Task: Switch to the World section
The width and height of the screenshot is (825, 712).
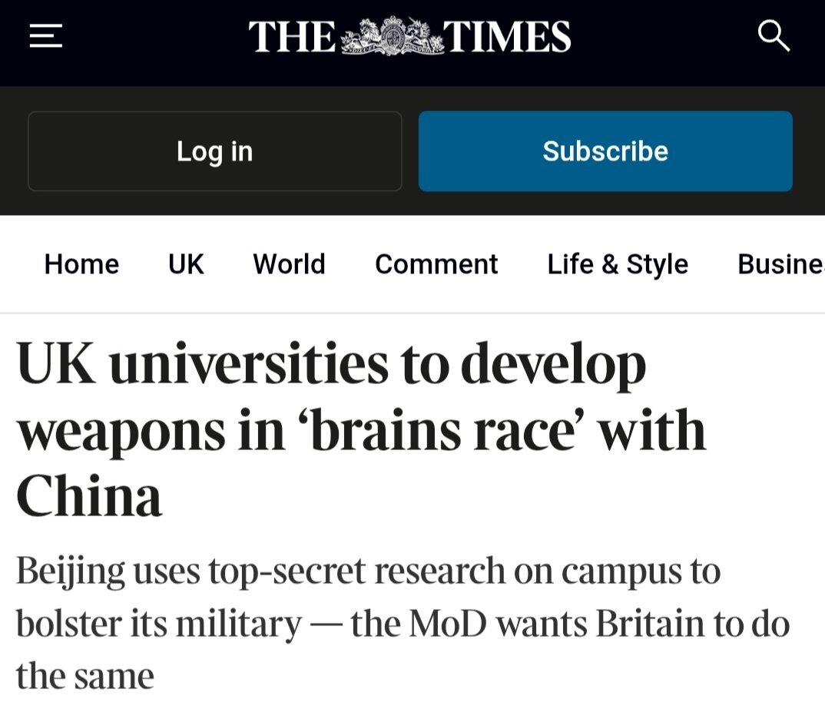Action: tap(289, 264)
